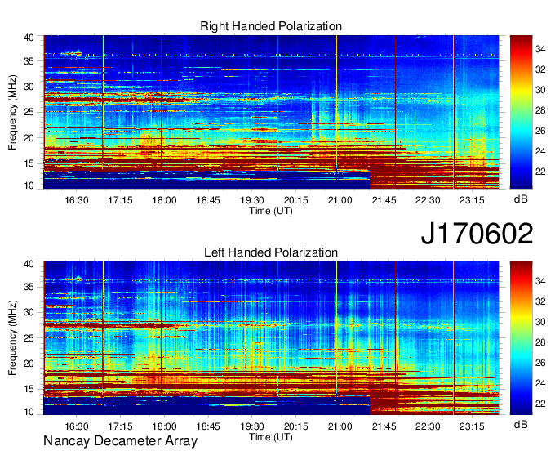
Task: Select 21:45 tick on left-handed time axis
Action: click(x=384, y=426)
